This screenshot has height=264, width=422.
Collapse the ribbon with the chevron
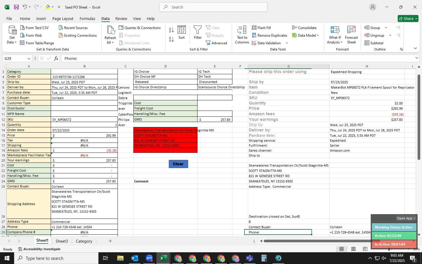coord(415,48)
